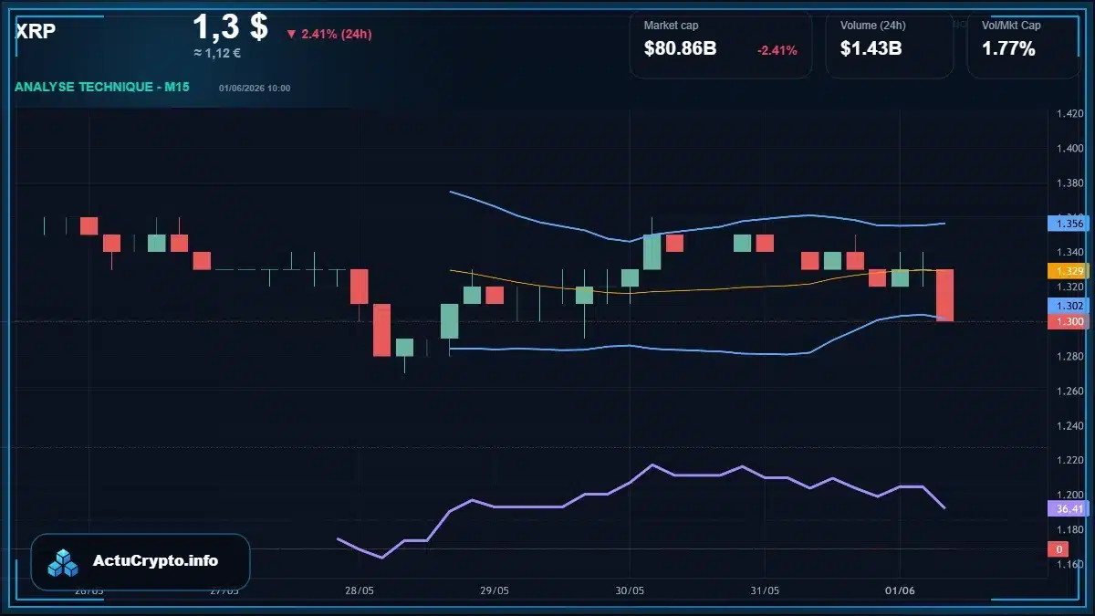Click the ActuCrypto.info site name
The width and height of the screenshot is (1095, 616).
pos(155,561)
